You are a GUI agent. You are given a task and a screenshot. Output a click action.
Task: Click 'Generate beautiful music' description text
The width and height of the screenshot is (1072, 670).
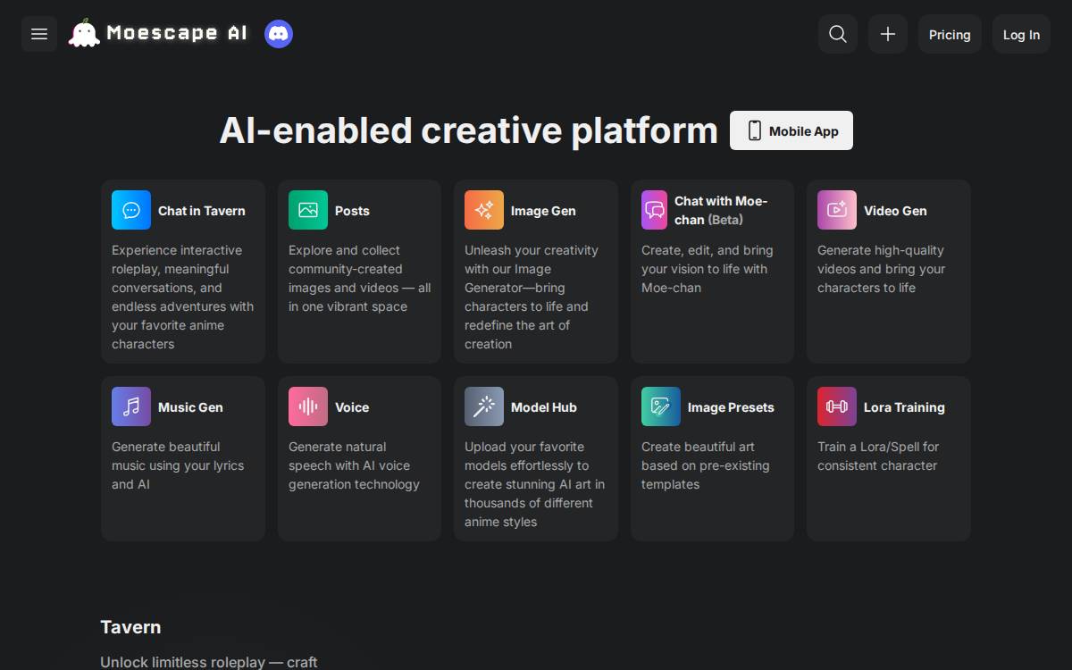coord(178,465)
